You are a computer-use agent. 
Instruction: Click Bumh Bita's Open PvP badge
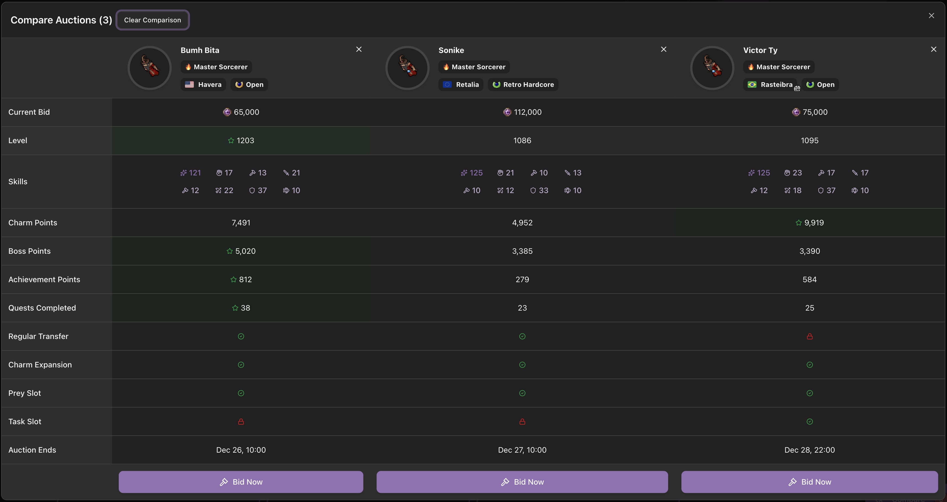(249, 84)
